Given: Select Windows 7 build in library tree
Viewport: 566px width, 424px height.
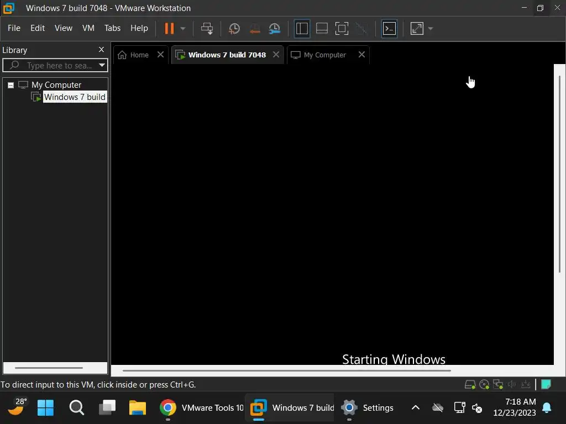Looking at the screenshot, I should 75,97.
